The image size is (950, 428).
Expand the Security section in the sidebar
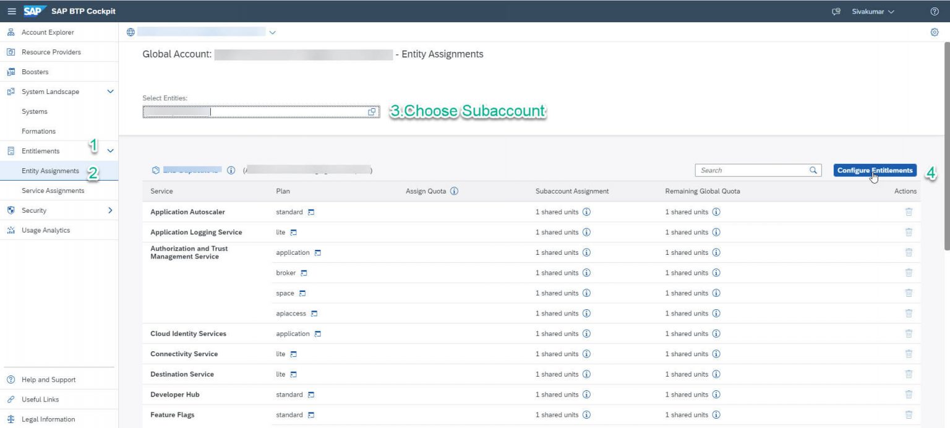point(110,210)
